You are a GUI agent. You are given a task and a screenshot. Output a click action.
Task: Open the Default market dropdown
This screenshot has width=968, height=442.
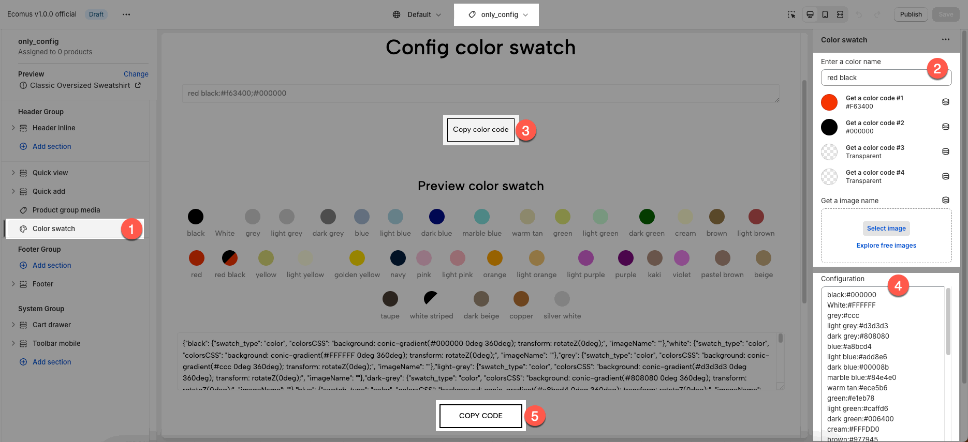click(x=417, y=14)
